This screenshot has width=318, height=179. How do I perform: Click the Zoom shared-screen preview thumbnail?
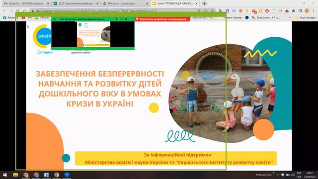pyautogui.click(x=93, y=34)
